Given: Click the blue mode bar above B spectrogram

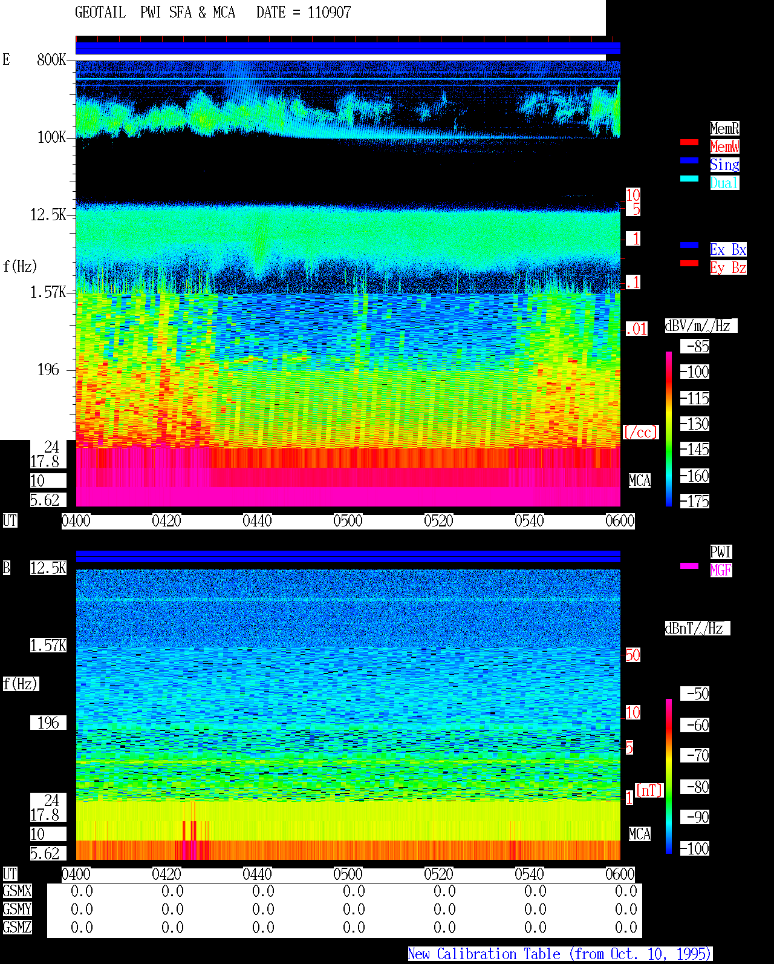Looking at the screenshot, I should click(348, 556).
